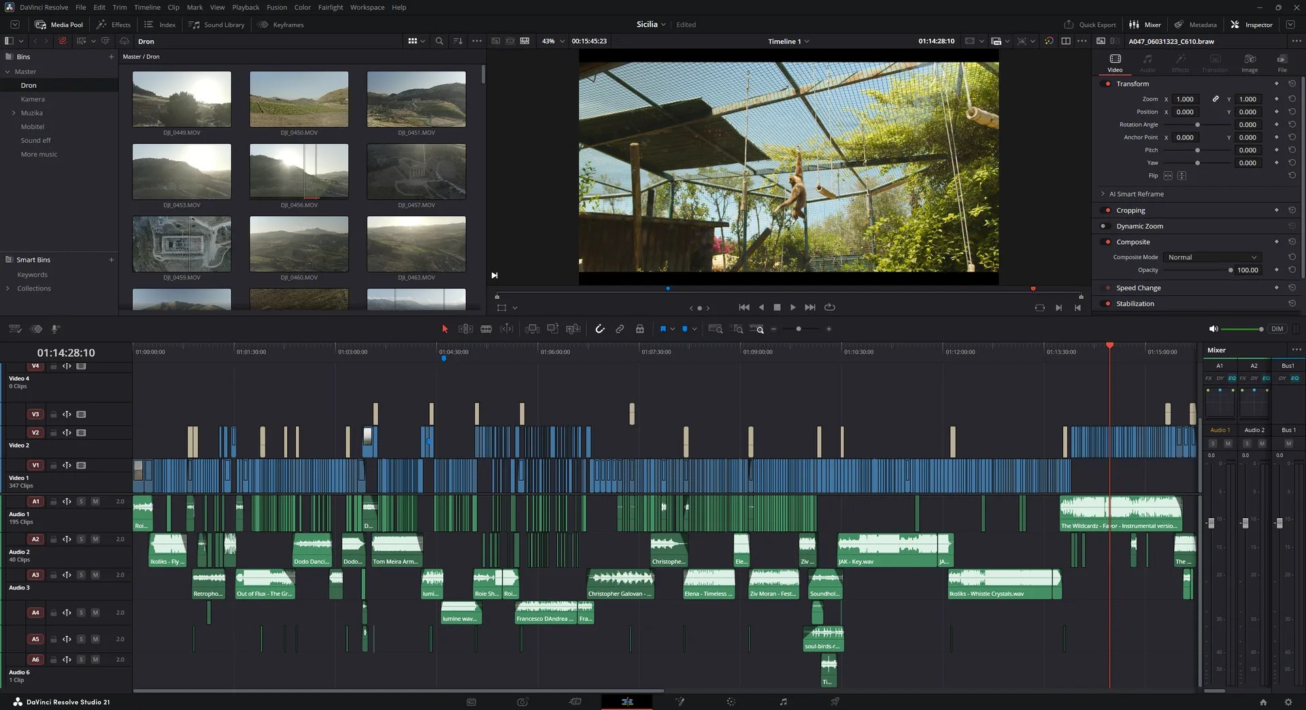This screenshot has height=710, width=1306.
Task: Click the Match Frame icon below viewer
Action: point(1039,307)
